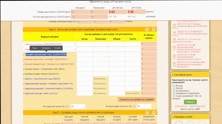
Task: Select the Всегда poll option
Action: pos(174,86)
